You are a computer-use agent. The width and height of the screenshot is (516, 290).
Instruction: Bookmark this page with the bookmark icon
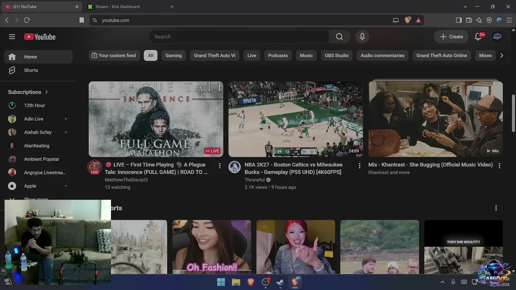coord(81,20)
